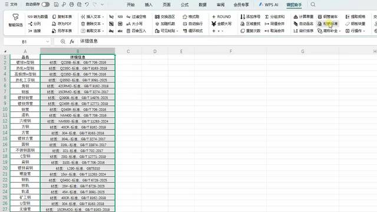
Task: Select column C header
Action: pos(128,51)
